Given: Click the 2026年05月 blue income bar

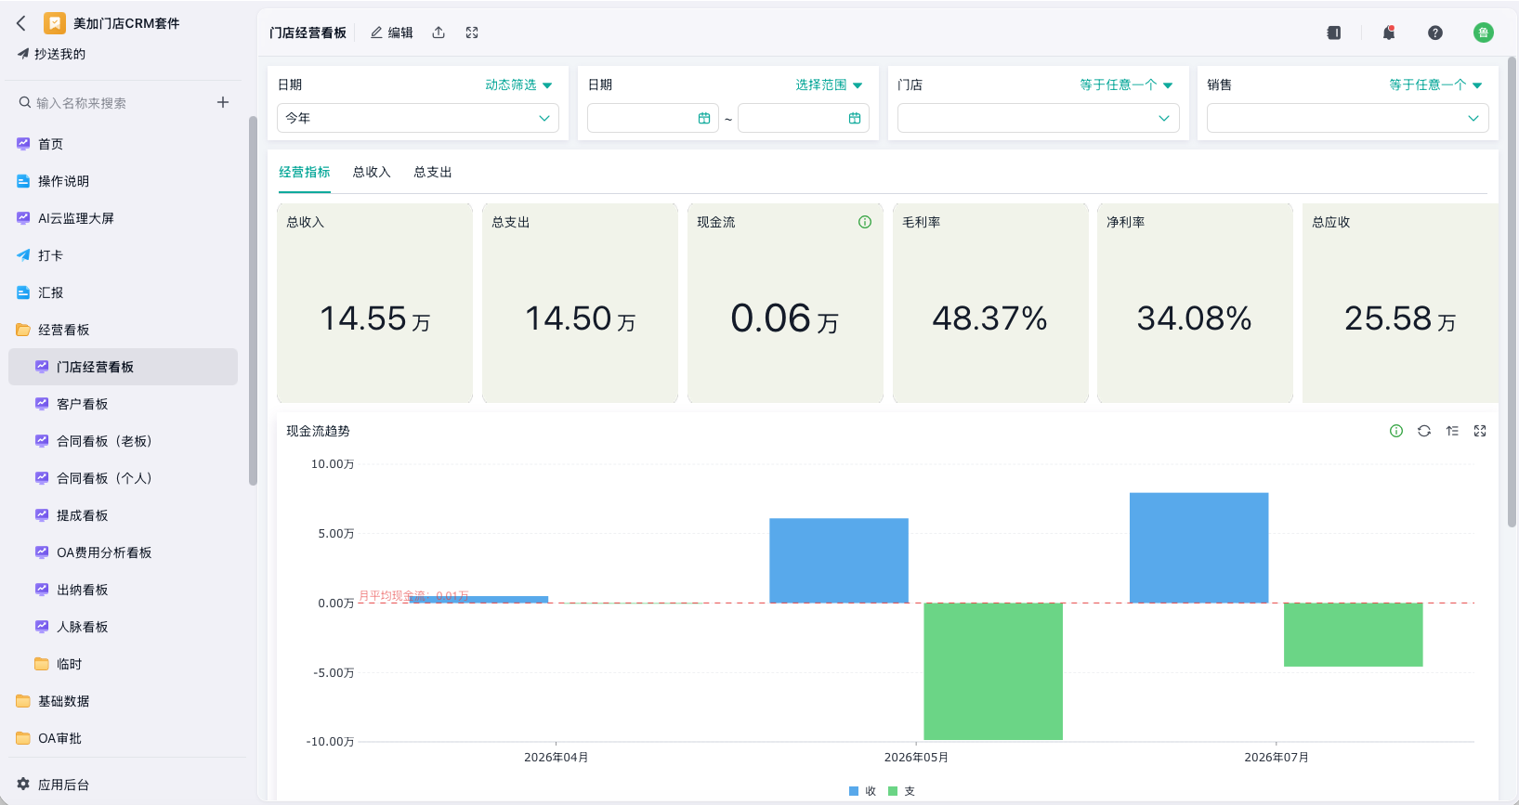Looking at the screenshot, I should 839,561.
